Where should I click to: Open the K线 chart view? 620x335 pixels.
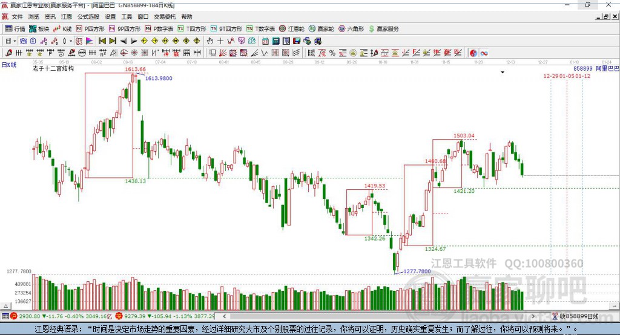[x=62, y=29]
